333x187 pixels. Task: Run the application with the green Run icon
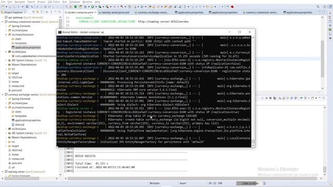[x=93, y=7]
